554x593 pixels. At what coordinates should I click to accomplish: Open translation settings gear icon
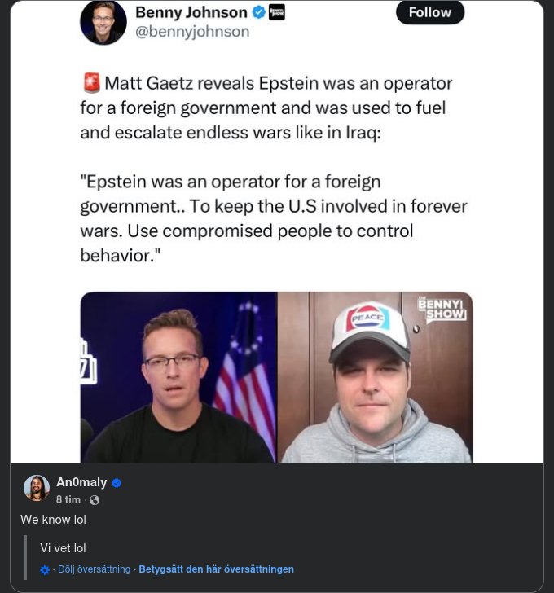(45, 570)
